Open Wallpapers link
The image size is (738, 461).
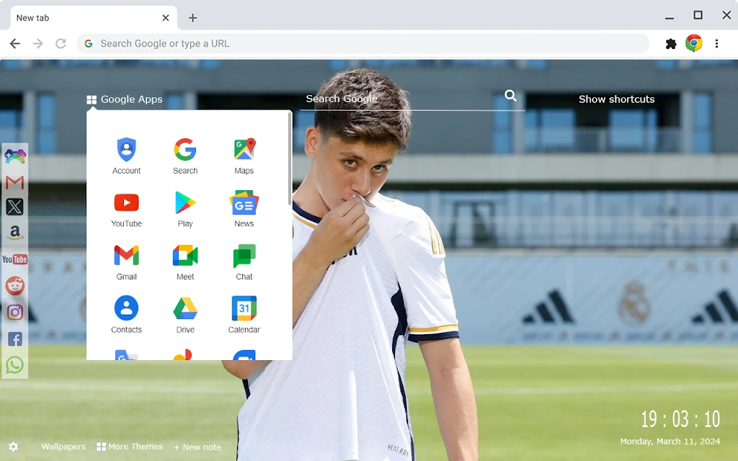pos(63,447)
